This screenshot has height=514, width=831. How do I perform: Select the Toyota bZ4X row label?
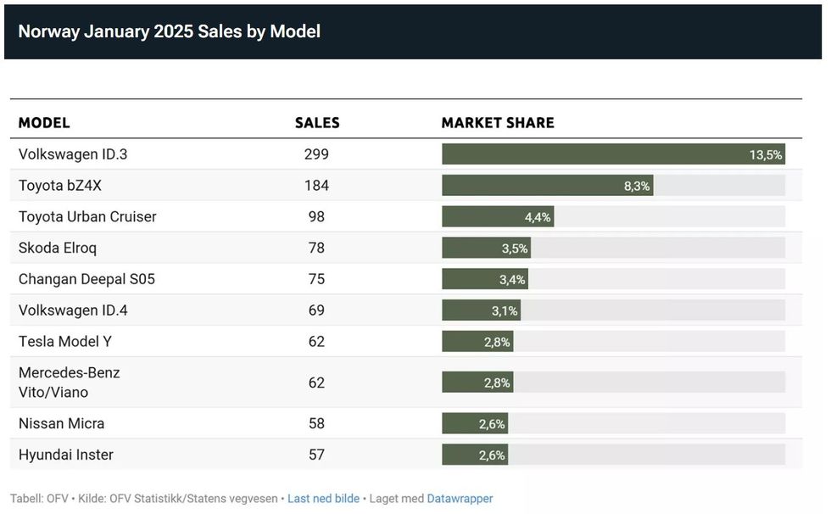(x=59, y=186)
